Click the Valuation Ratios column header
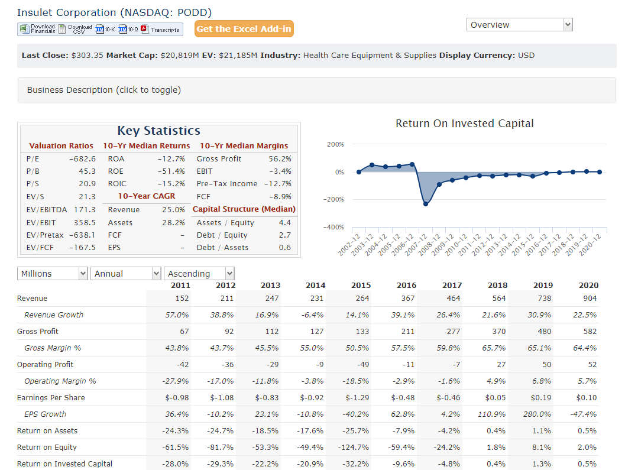The image size is (638, 470). pos(61,145)
